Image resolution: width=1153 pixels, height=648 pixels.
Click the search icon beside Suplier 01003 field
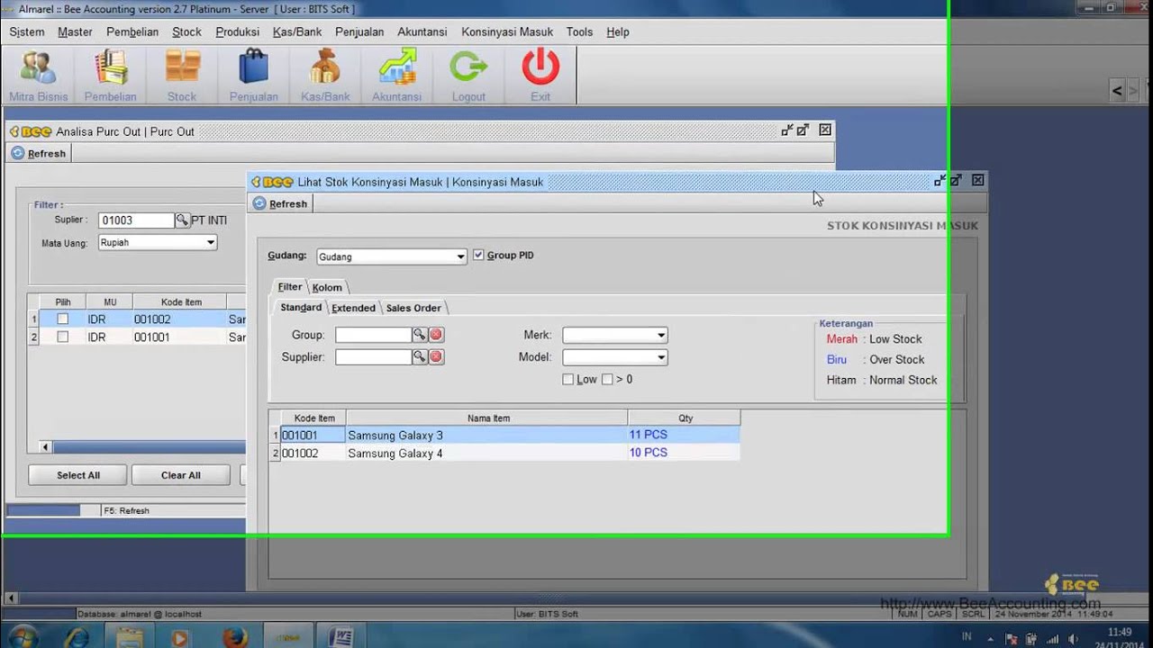tap(182, 220)
